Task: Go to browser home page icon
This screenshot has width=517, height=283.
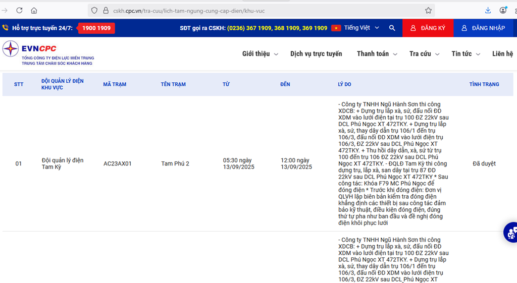Action: (x=34, y=11)
